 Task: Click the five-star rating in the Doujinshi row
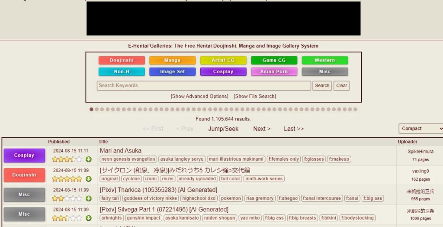point(67,179)
